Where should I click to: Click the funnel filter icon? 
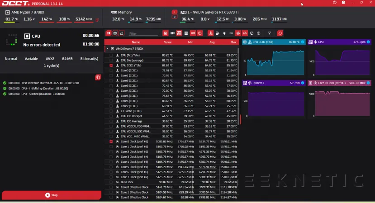click(x=270, y=33)
